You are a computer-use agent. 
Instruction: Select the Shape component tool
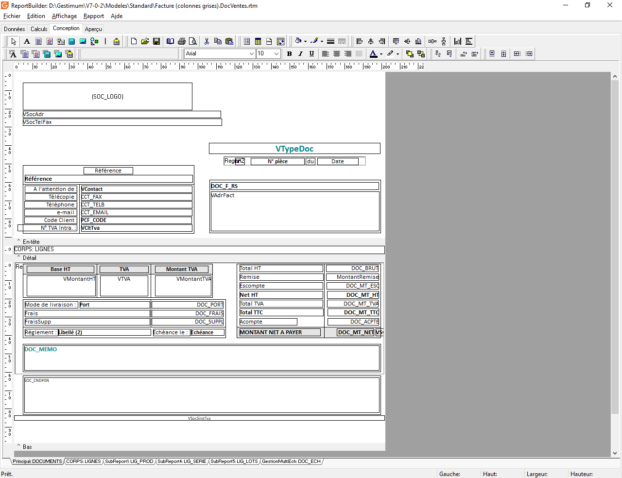point(94,41)
